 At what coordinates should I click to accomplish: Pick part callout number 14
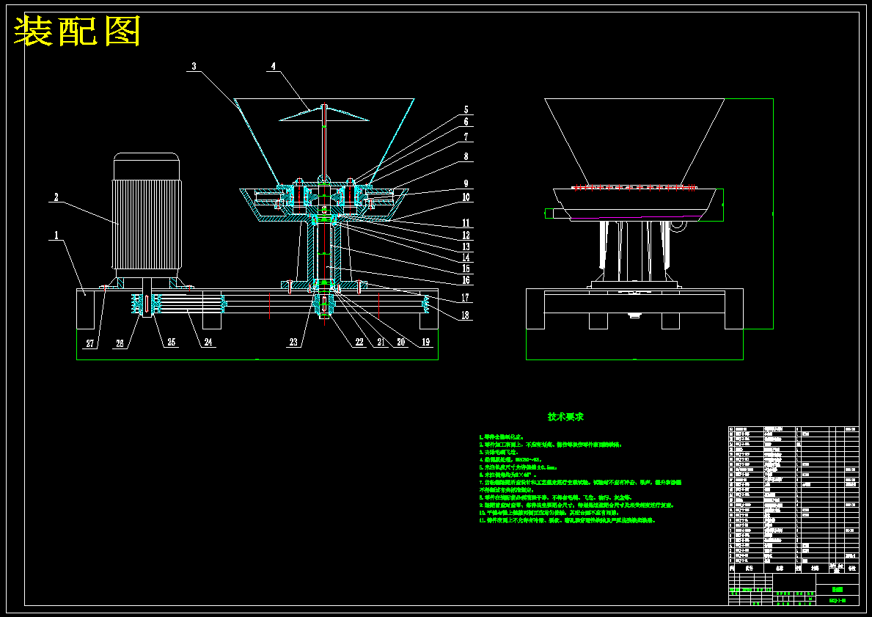[466, 258]
